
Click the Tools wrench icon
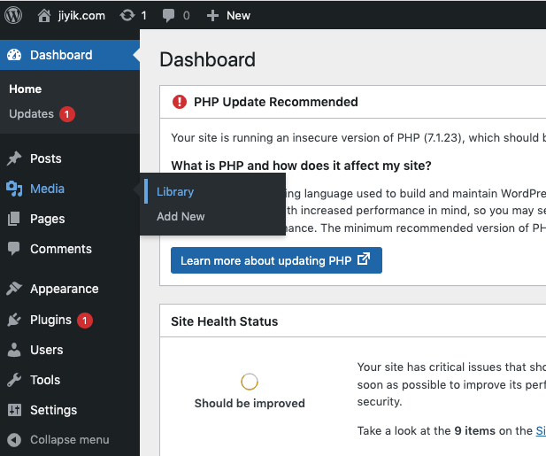[14, 380]
